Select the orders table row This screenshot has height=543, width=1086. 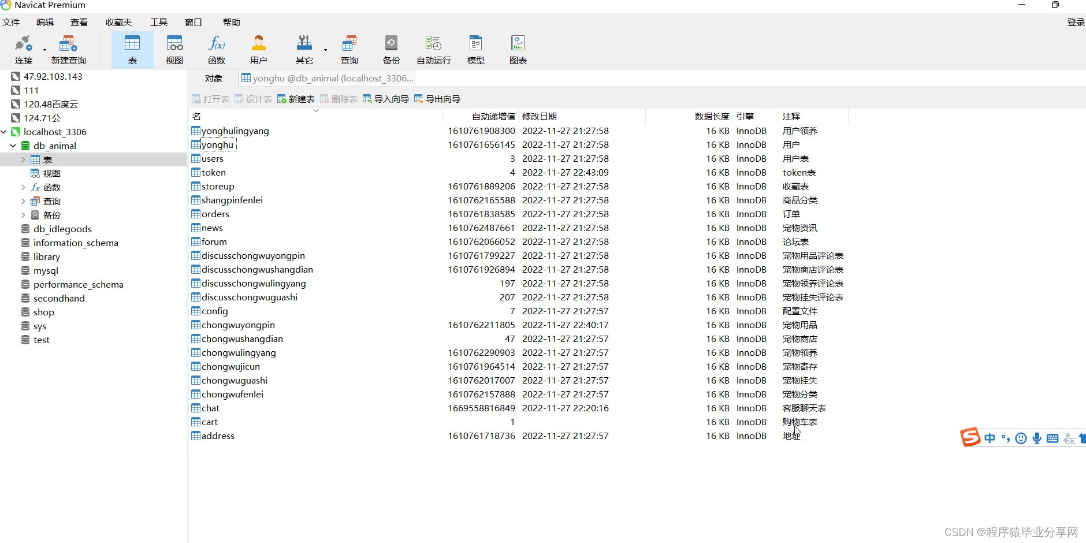(x=519, y=214)
